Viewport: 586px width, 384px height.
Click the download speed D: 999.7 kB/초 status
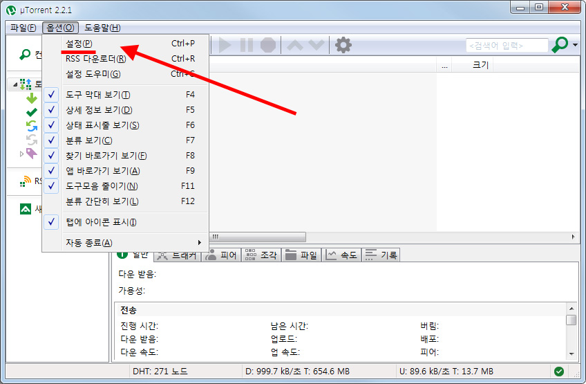click(x=297, y=372)
